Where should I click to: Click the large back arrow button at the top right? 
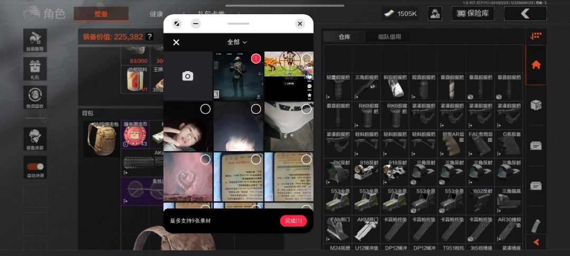(x=525, y=14)
